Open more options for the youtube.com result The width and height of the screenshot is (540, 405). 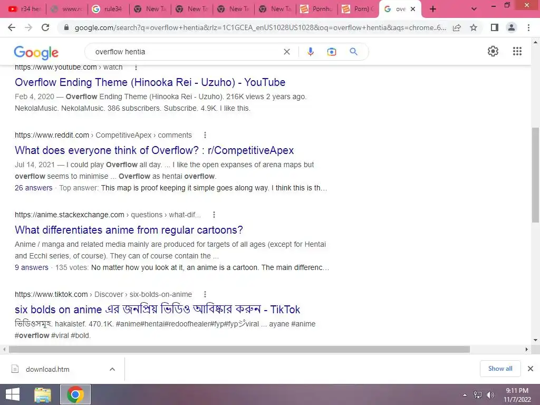(x=136, y=67)
